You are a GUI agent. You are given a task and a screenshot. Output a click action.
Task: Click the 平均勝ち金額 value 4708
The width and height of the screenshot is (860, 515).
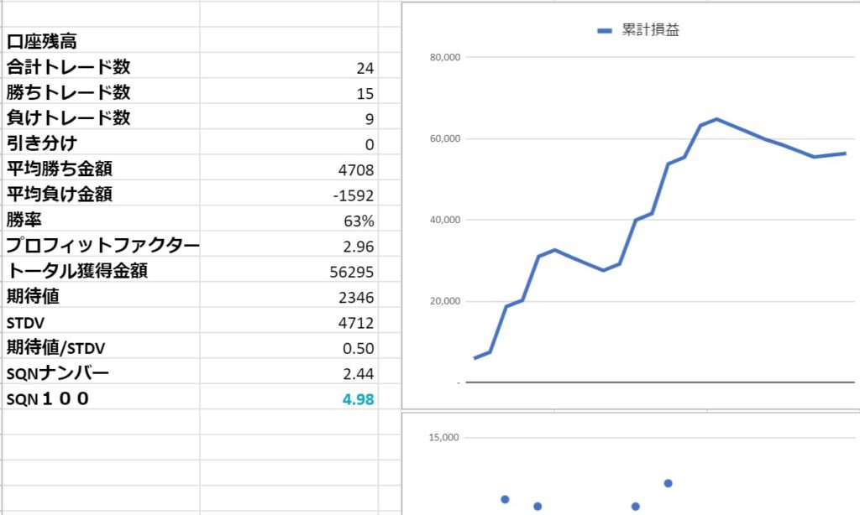point(288,170)
